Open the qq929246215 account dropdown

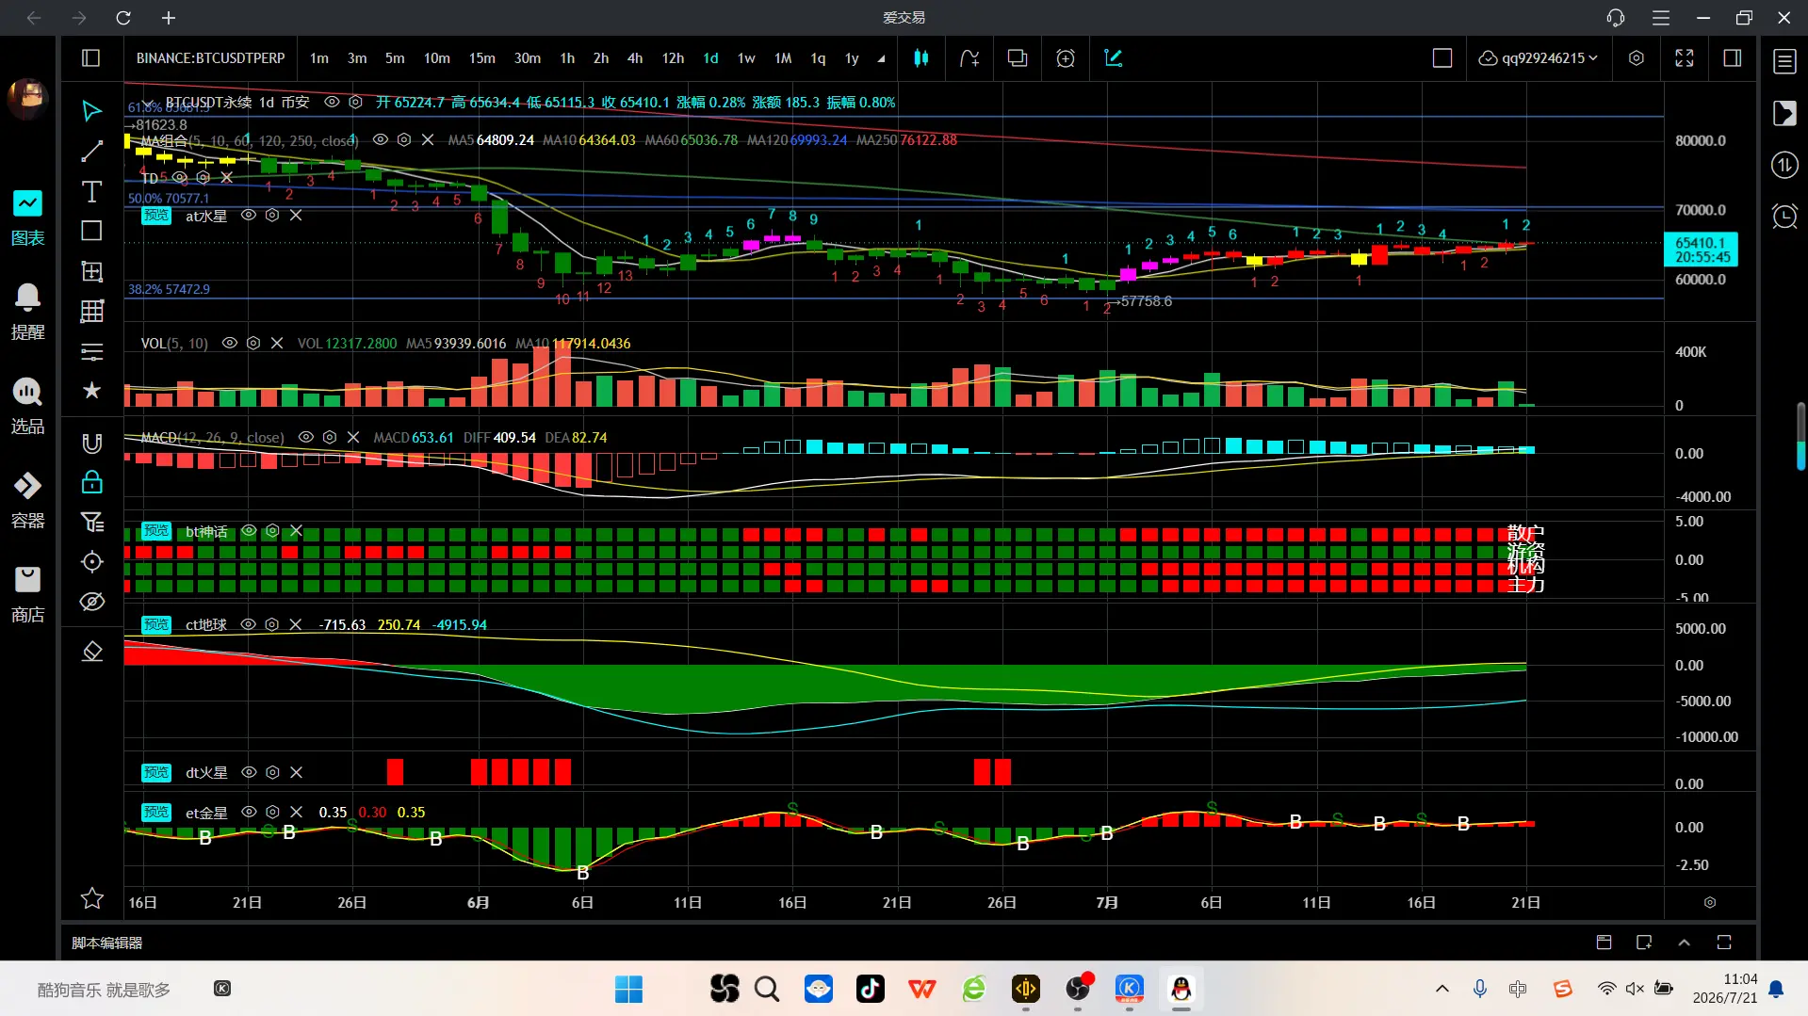[1539, 58]
